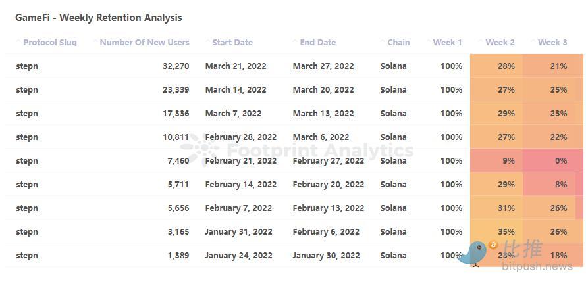Click sort caret beside Week 1 header
The height and width of the screenshot is (284, 586).
428,41
